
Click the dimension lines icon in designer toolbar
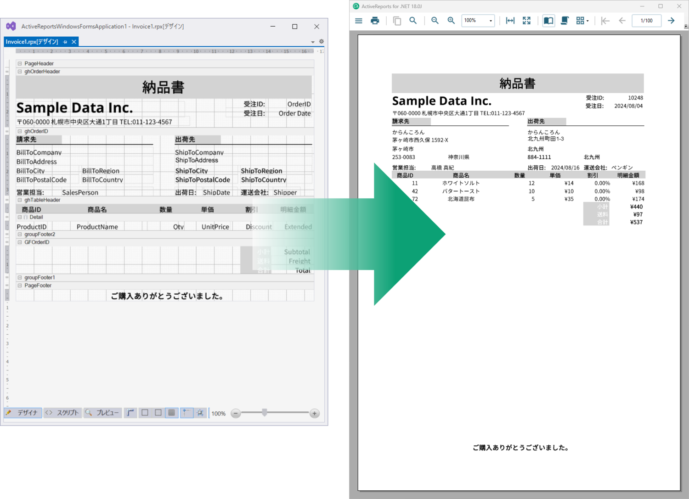pyautogui.click(x=130, y=413)
